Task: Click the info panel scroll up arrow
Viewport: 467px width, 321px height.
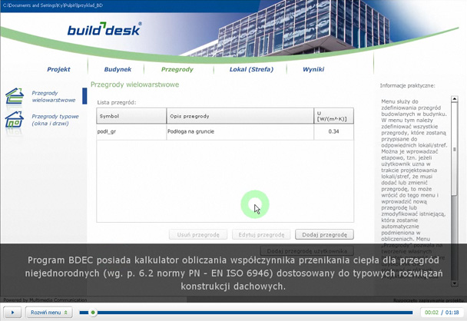Action: click(x=455, y=99)
